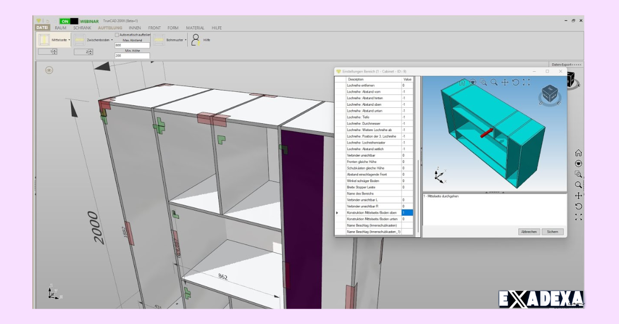Select the Zwischenboden tool icon
This screenshot has width=619, height=324.
(x=80, y=39)
